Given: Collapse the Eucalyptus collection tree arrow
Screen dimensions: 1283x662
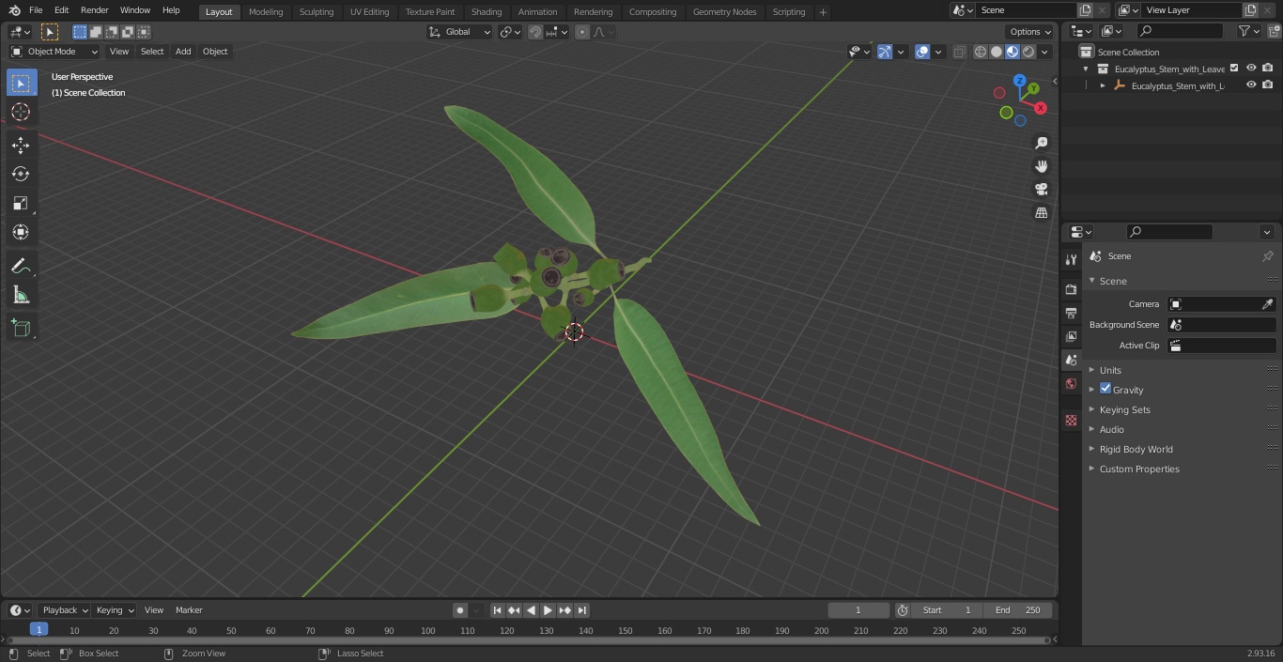Looking at the screenshot, I should 1086,69.
